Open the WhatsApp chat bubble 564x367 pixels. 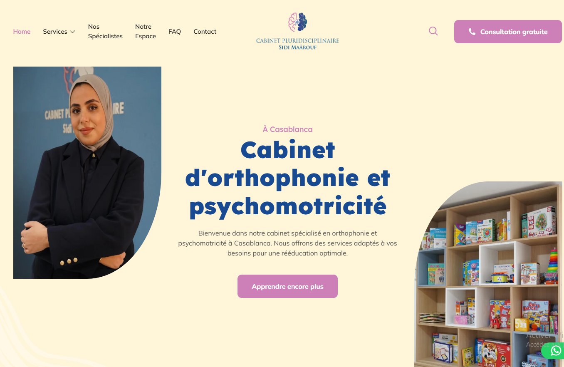(x=555, y=351)
